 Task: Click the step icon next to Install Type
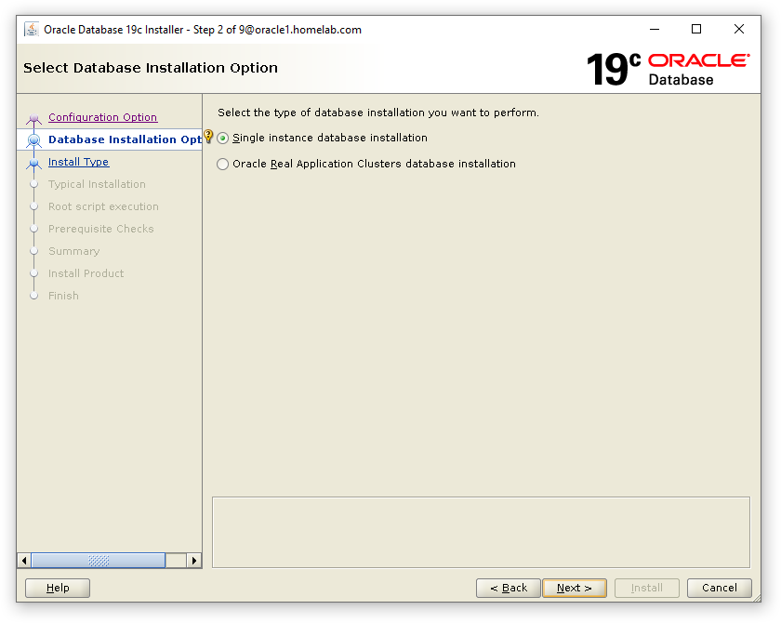35,162
